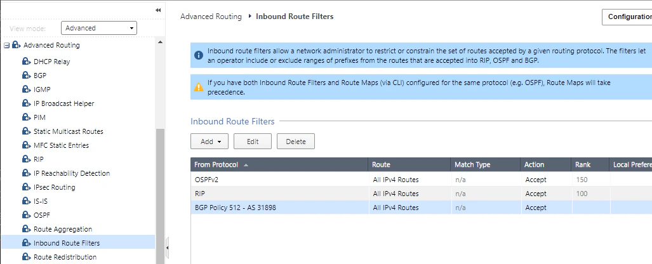The width and height of the screenshot is (652, 264).
Task: Click the Route Redistribution lock icon
Action: [x=27, y=257]
